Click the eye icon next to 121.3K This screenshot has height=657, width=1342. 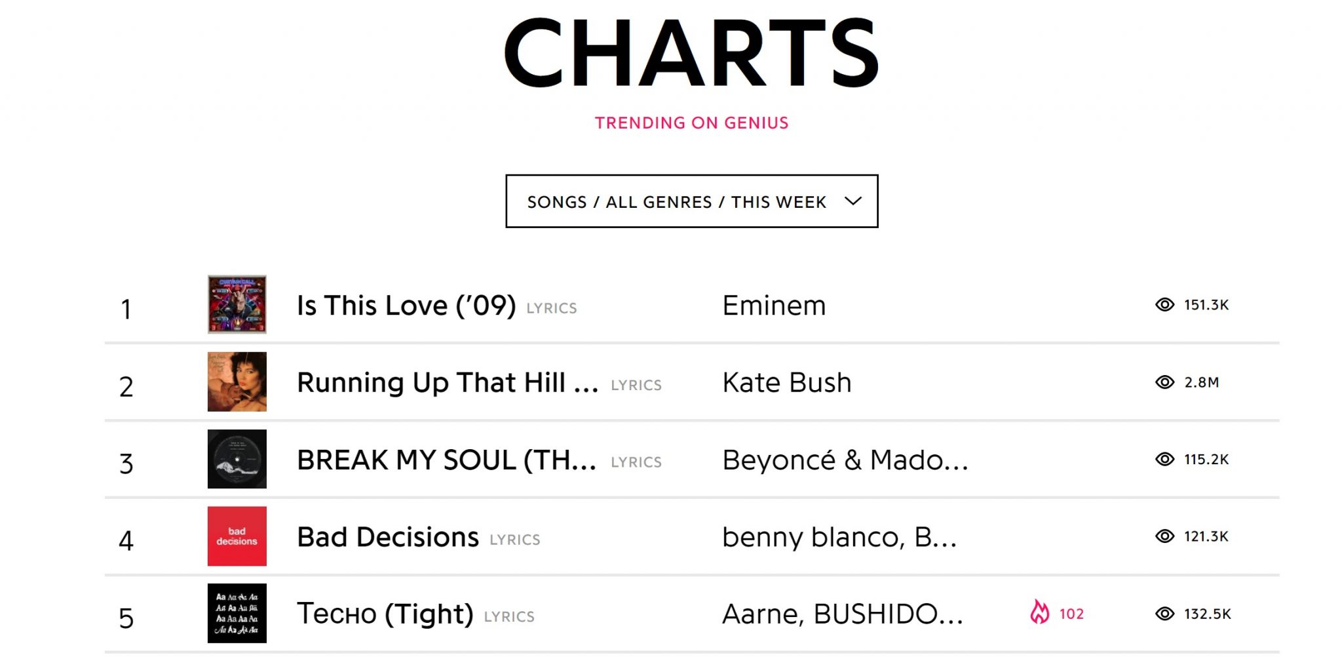pyautogui.click(x=1164, y=536)
